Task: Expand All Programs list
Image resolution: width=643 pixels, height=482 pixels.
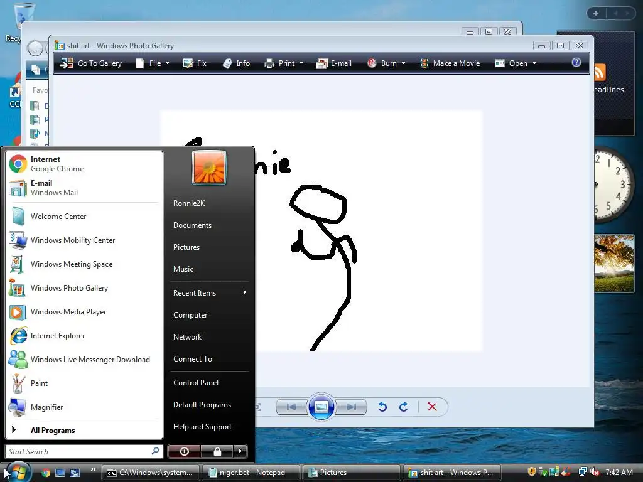Action: 84,430
